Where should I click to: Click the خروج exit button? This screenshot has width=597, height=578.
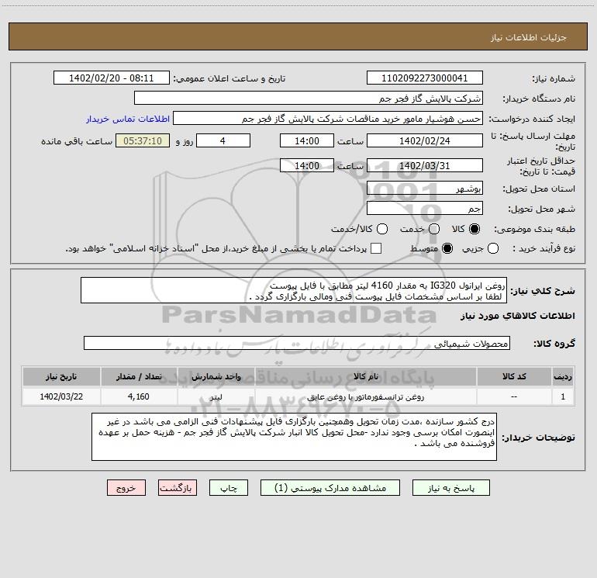pyautogui.click(x=126, y=488)
